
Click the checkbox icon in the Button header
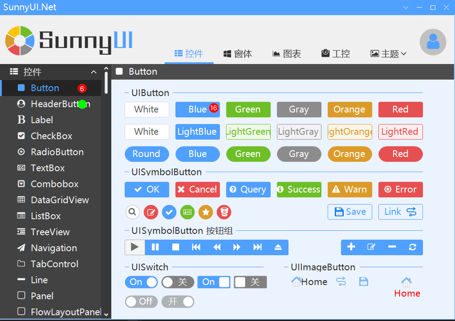(119, 71)
